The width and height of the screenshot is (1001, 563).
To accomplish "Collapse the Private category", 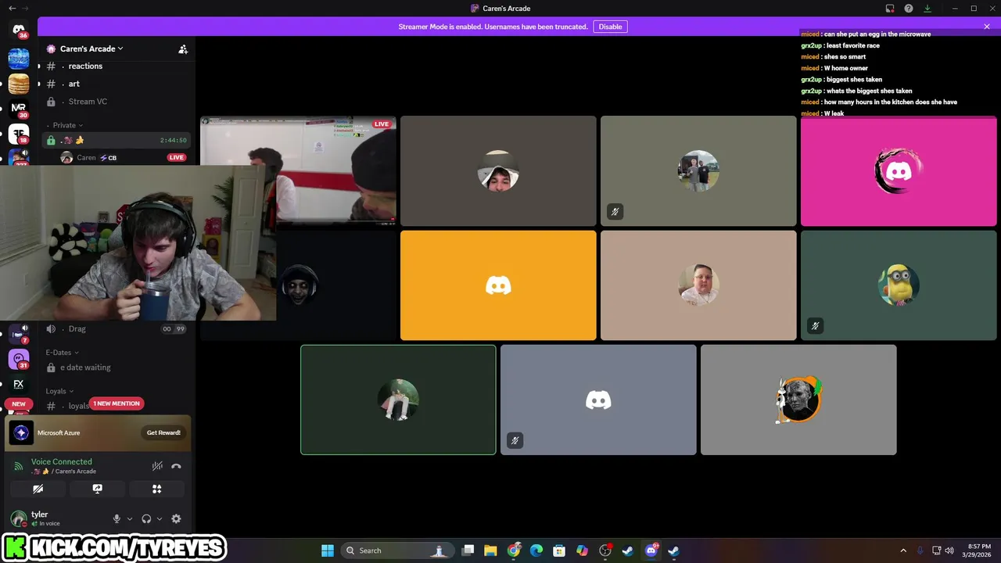I will point(67,125).
